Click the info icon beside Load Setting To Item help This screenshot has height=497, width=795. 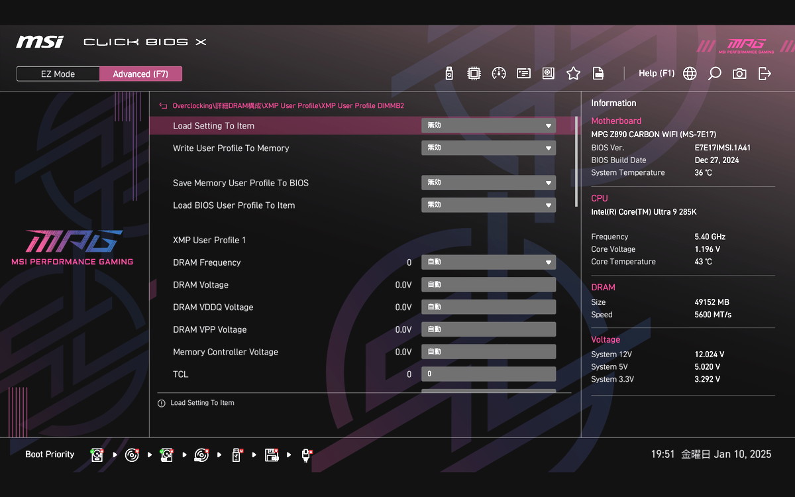tap(161, 403)
